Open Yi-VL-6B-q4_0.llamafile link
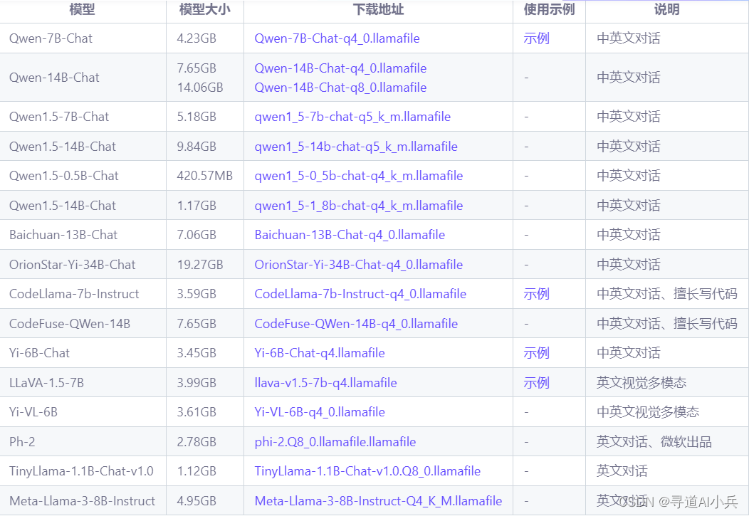Viewport: 749px width, 516px height. point(320,412)
